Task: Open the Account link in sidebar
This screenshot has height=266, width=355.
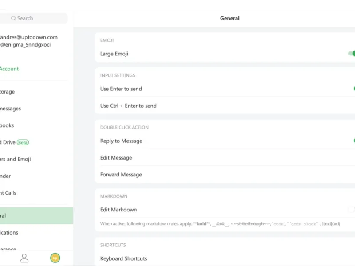Action: click(x=9, y=69)
